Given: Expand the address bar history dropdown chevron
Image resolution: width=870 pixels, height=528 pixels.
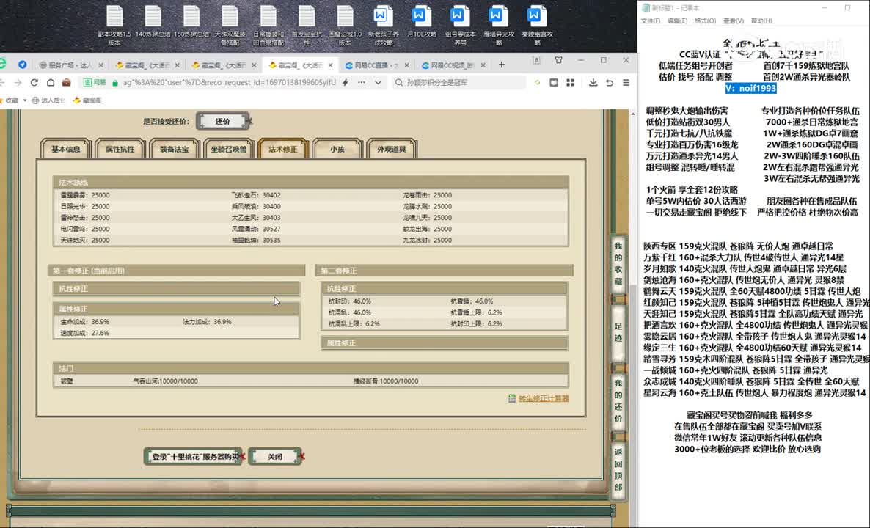Looking at the screenshot, I should coord(378,83).
